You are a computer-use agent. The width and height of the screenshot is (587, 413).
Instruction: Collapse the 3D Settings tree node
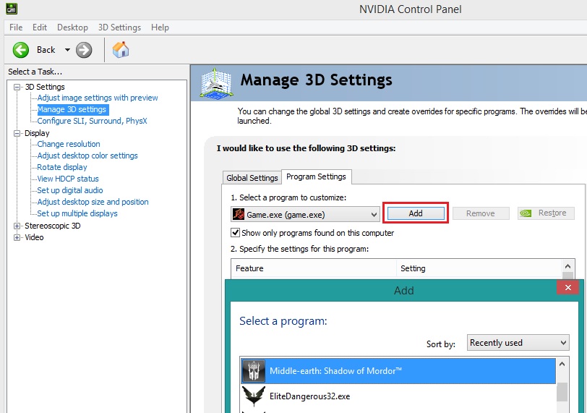coord(17,87)
